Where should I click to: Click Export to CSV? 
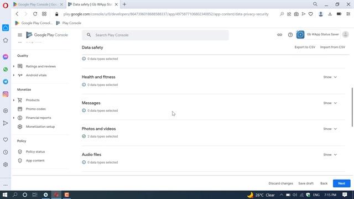click(305, 47)
